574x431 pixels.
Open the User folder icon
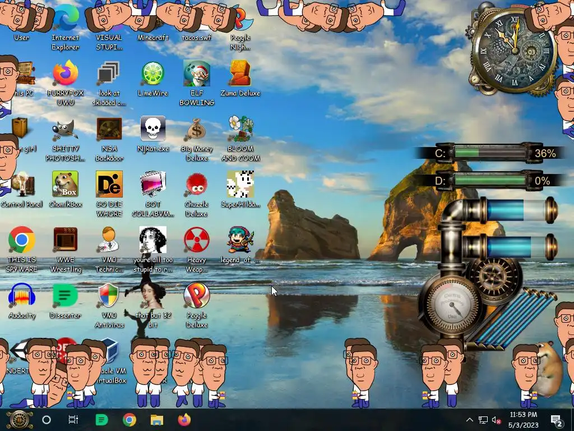tap(22, 38)
